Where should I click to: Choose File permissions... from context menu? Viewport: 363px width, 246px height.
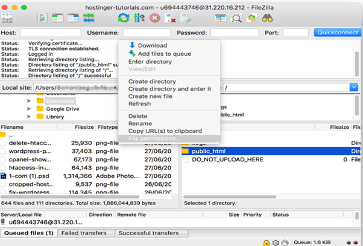154,139
